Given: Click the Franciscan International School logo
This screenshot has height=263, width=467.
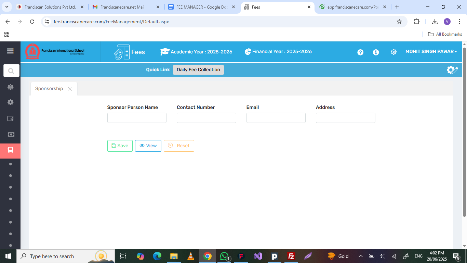Looking at the screenshot, I should click(x=55, y=52).
